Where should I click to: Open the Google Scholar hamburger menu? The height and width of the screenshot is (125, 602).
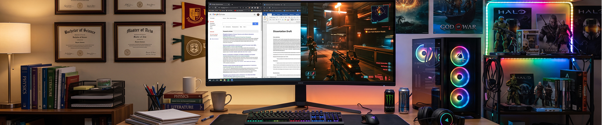click(210, 14)
